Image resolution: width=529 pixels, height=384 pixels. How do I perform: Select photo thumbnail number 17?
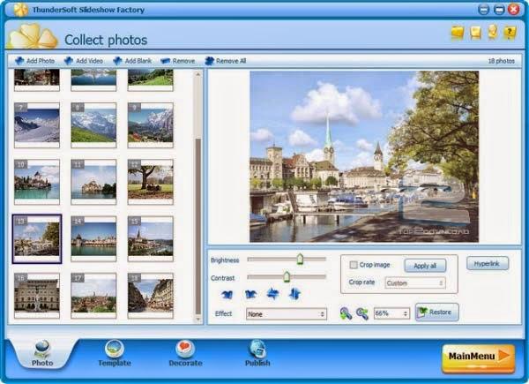tap(93, 296)
